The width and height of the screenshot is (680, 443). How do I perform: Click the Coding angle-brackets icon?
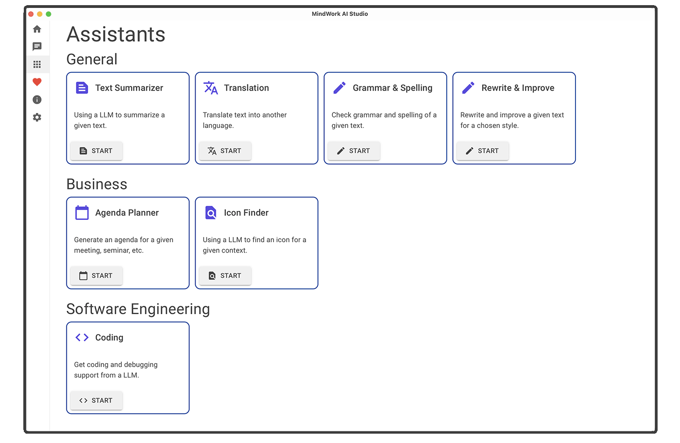pos(82,337)
